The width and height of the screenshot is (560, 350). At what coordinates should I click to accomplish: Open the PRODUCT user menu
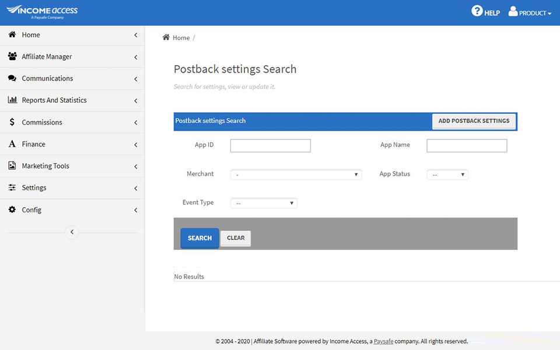530,12
